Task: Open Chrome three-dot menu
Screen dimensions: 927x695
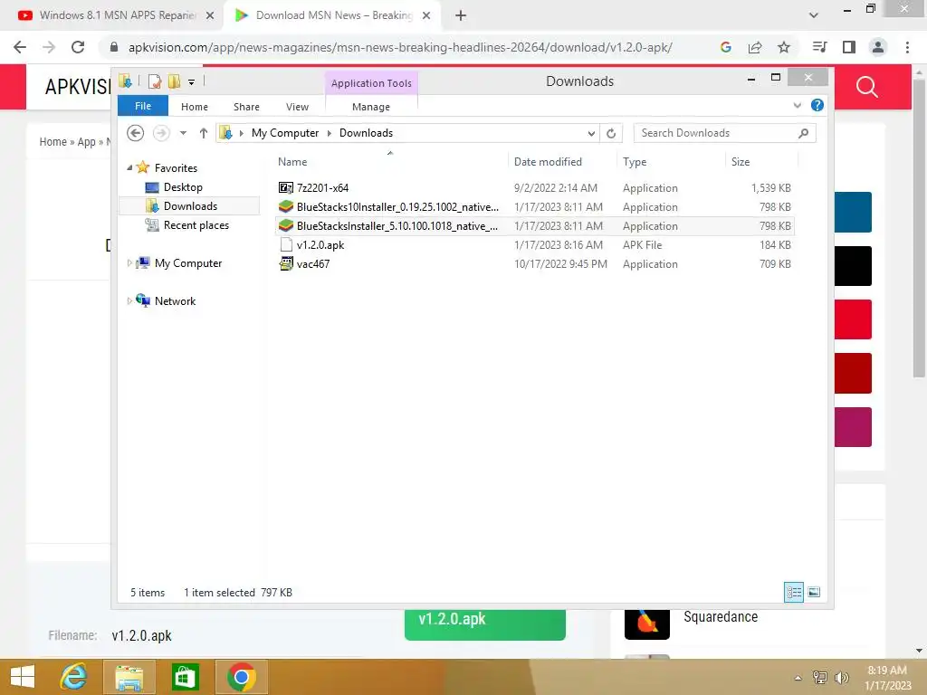Action: click(907, 47)
